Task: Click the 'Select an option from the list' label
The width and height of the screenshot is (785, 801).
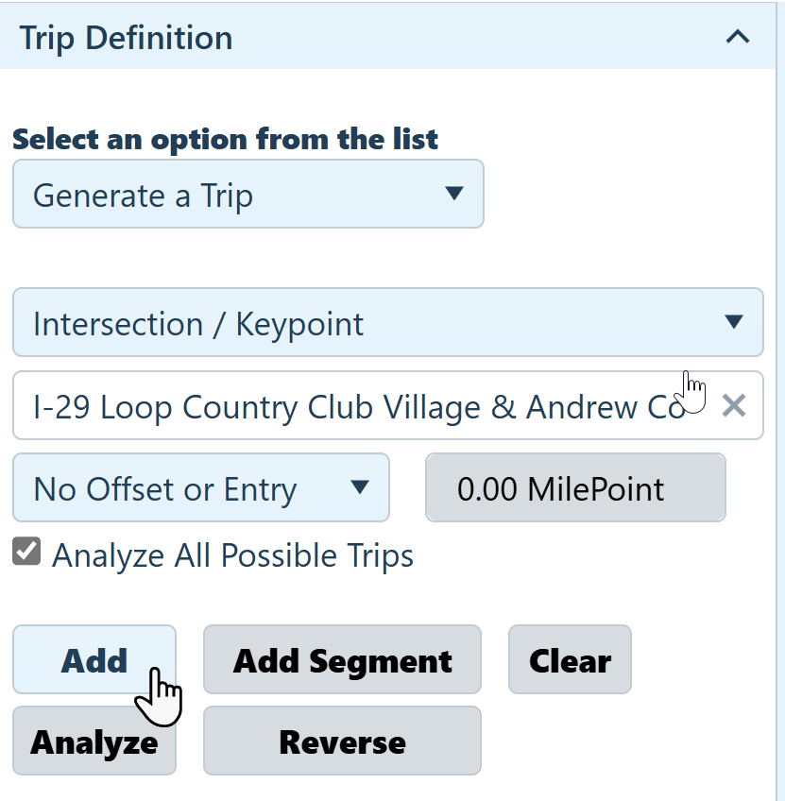Action: tap(225, 140)
